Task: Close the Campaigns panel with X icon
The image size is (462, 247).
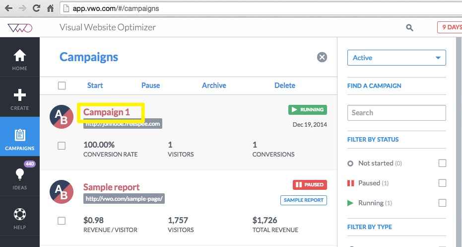Action: coord(322,57)
